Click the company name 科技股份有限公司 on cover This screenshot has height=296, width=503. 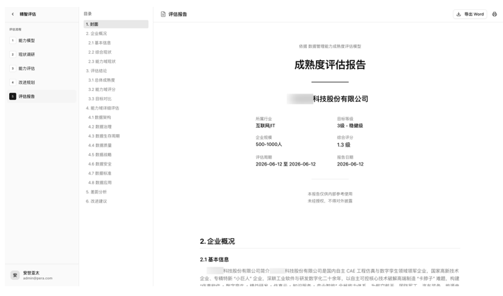click(340, 99)
